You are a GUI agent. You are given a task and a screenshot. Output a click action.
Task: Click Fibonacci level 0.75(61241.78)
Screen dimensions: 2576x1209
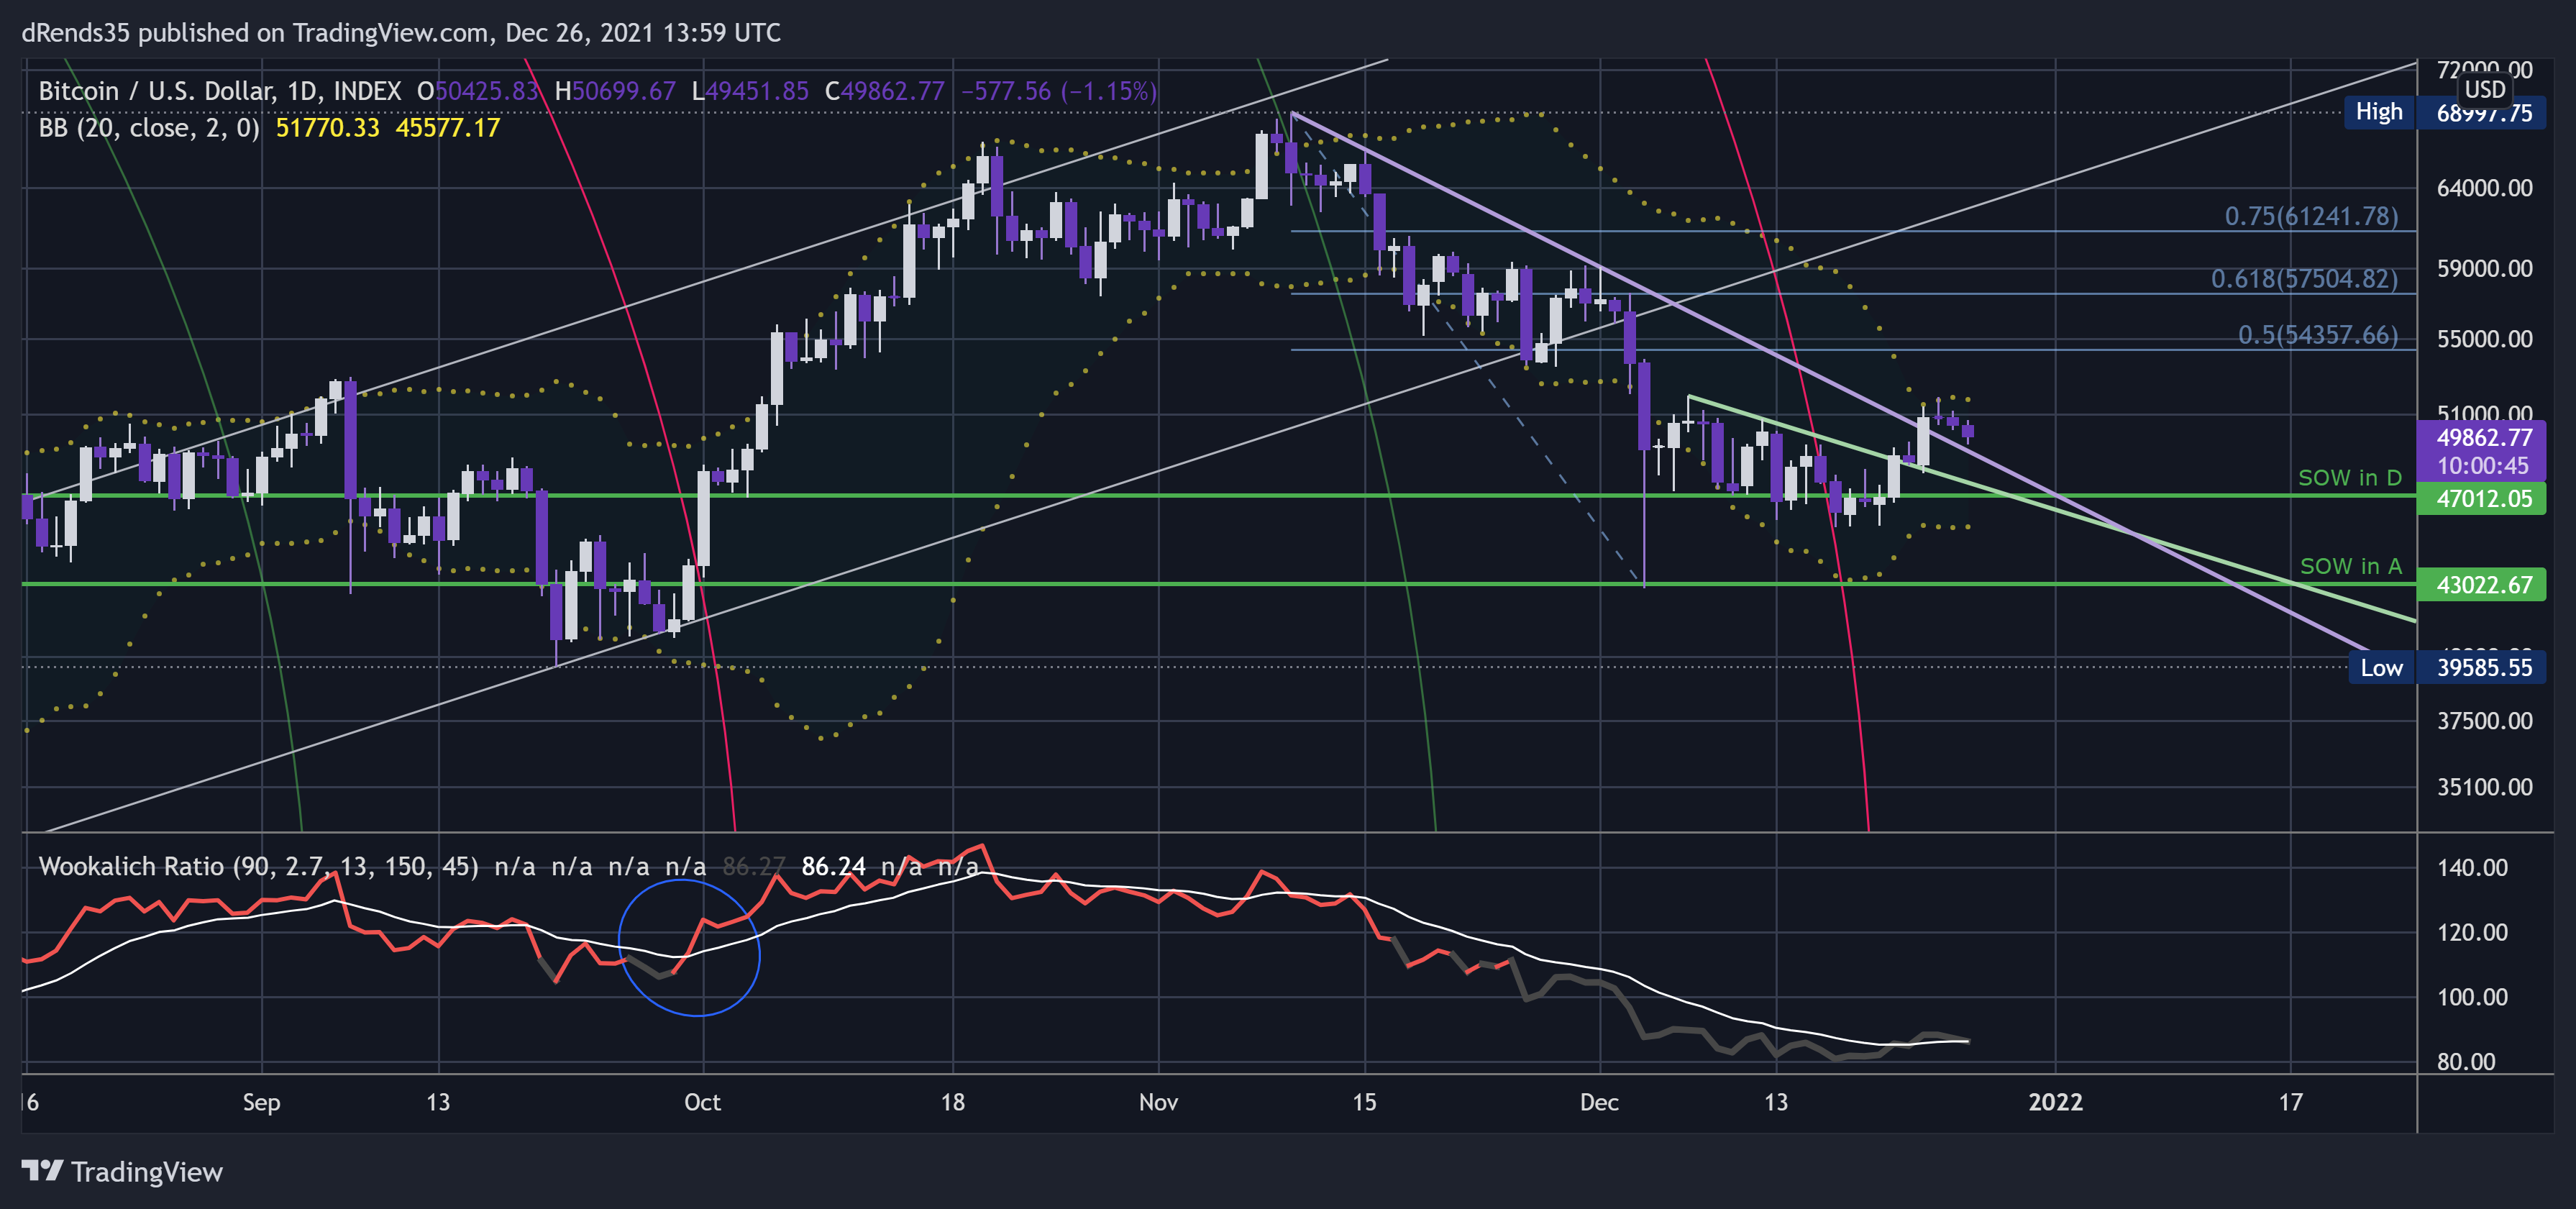coord(2311,216)
